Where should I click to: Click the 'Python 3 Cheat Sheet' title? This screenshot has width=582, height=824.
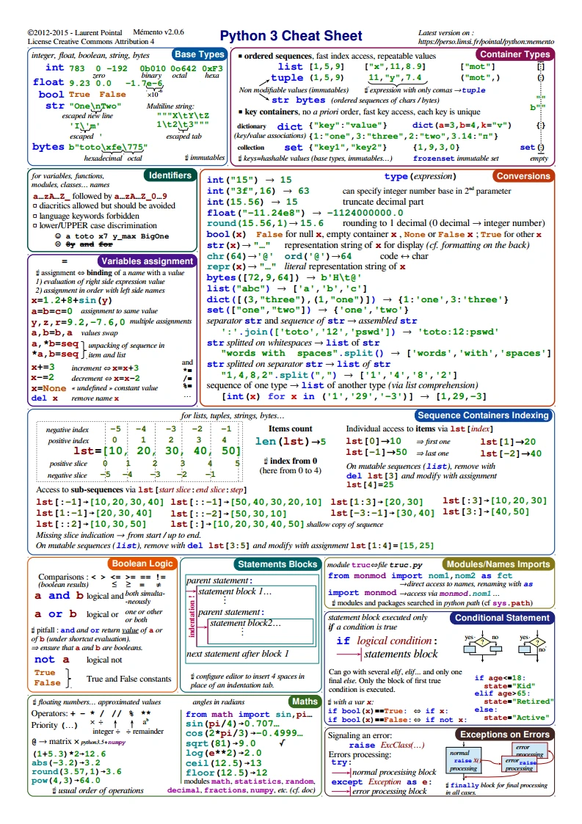point(291,36)
